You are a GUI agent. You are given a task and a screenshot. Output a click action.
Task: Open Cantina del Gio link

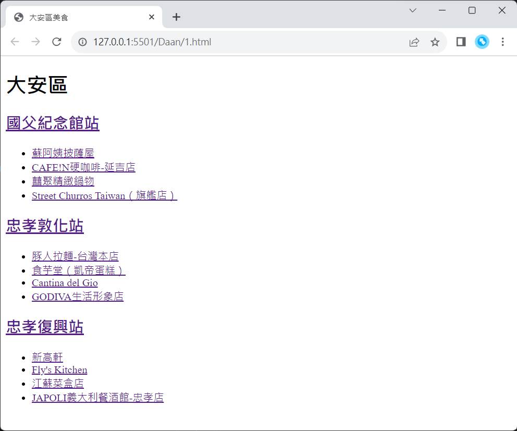[65, 283]
